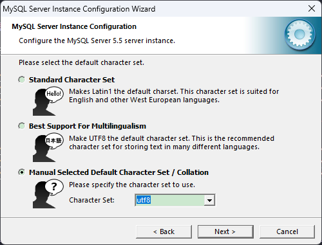This screenshot has height=245, width=322.
Task: Expand the Character Set dropdown arrow
Action: click(x=209, y=201)
